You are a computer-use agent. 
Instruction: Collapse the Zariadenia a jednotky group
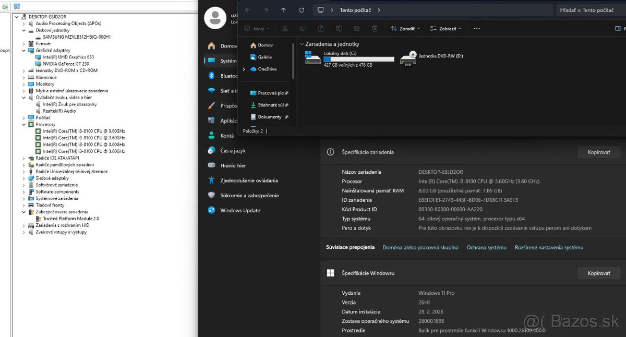(302, 44)
